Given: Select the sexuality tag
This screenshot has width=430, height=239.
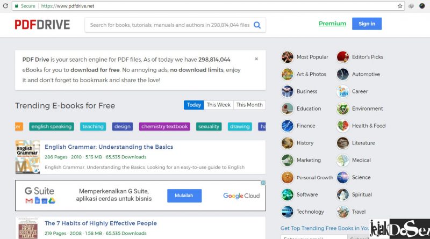Looking at the screenshot, I should point(209,127).
